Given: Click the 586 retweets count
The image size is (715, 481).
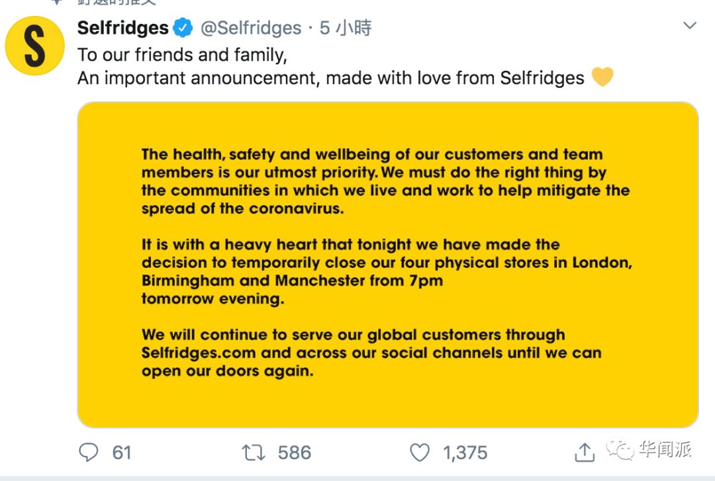Looking at the screenshot, I should pos(294,453).
